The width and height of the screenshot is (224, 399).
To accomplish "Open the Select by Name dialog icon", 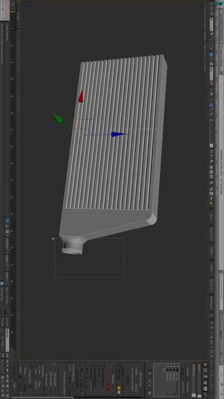I will point(212,39).
